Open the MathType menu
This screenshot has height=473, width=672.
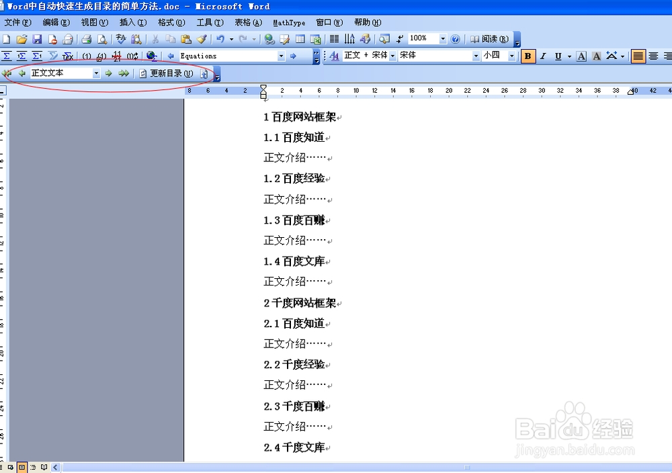[289, 23]
